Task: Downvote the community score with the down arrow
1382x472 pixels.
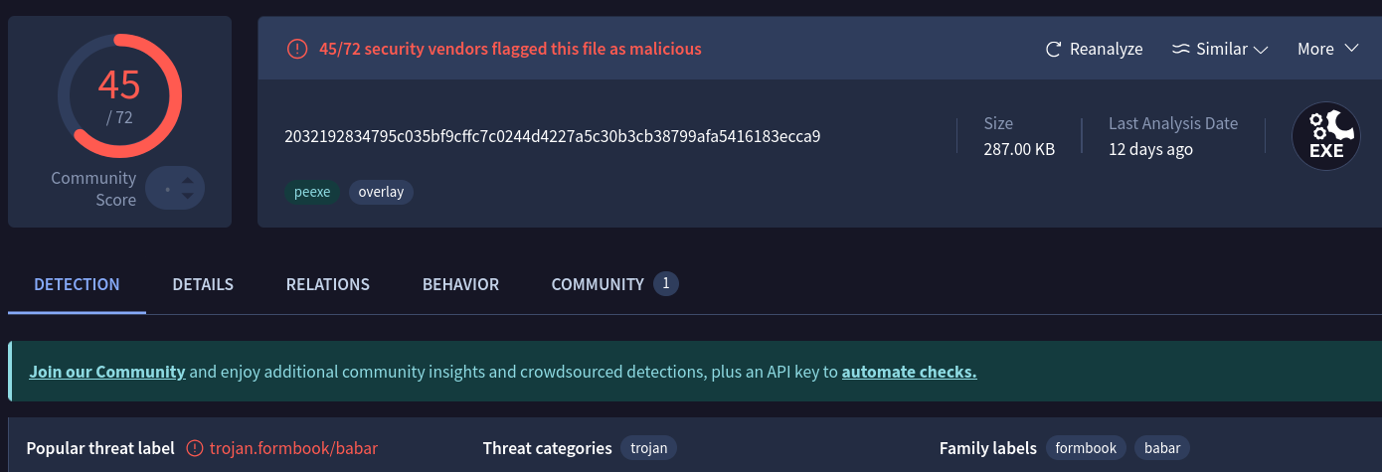Action: pos(188,196)
